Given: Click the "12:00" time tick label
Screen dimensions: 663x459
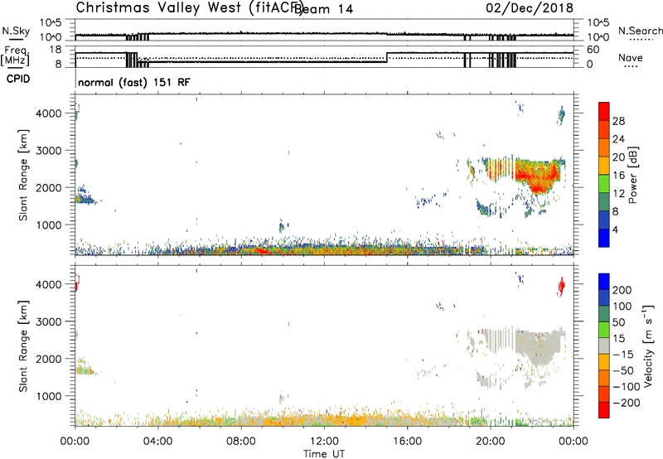Looking at the screenshot, I should click(x=324, y=442).
